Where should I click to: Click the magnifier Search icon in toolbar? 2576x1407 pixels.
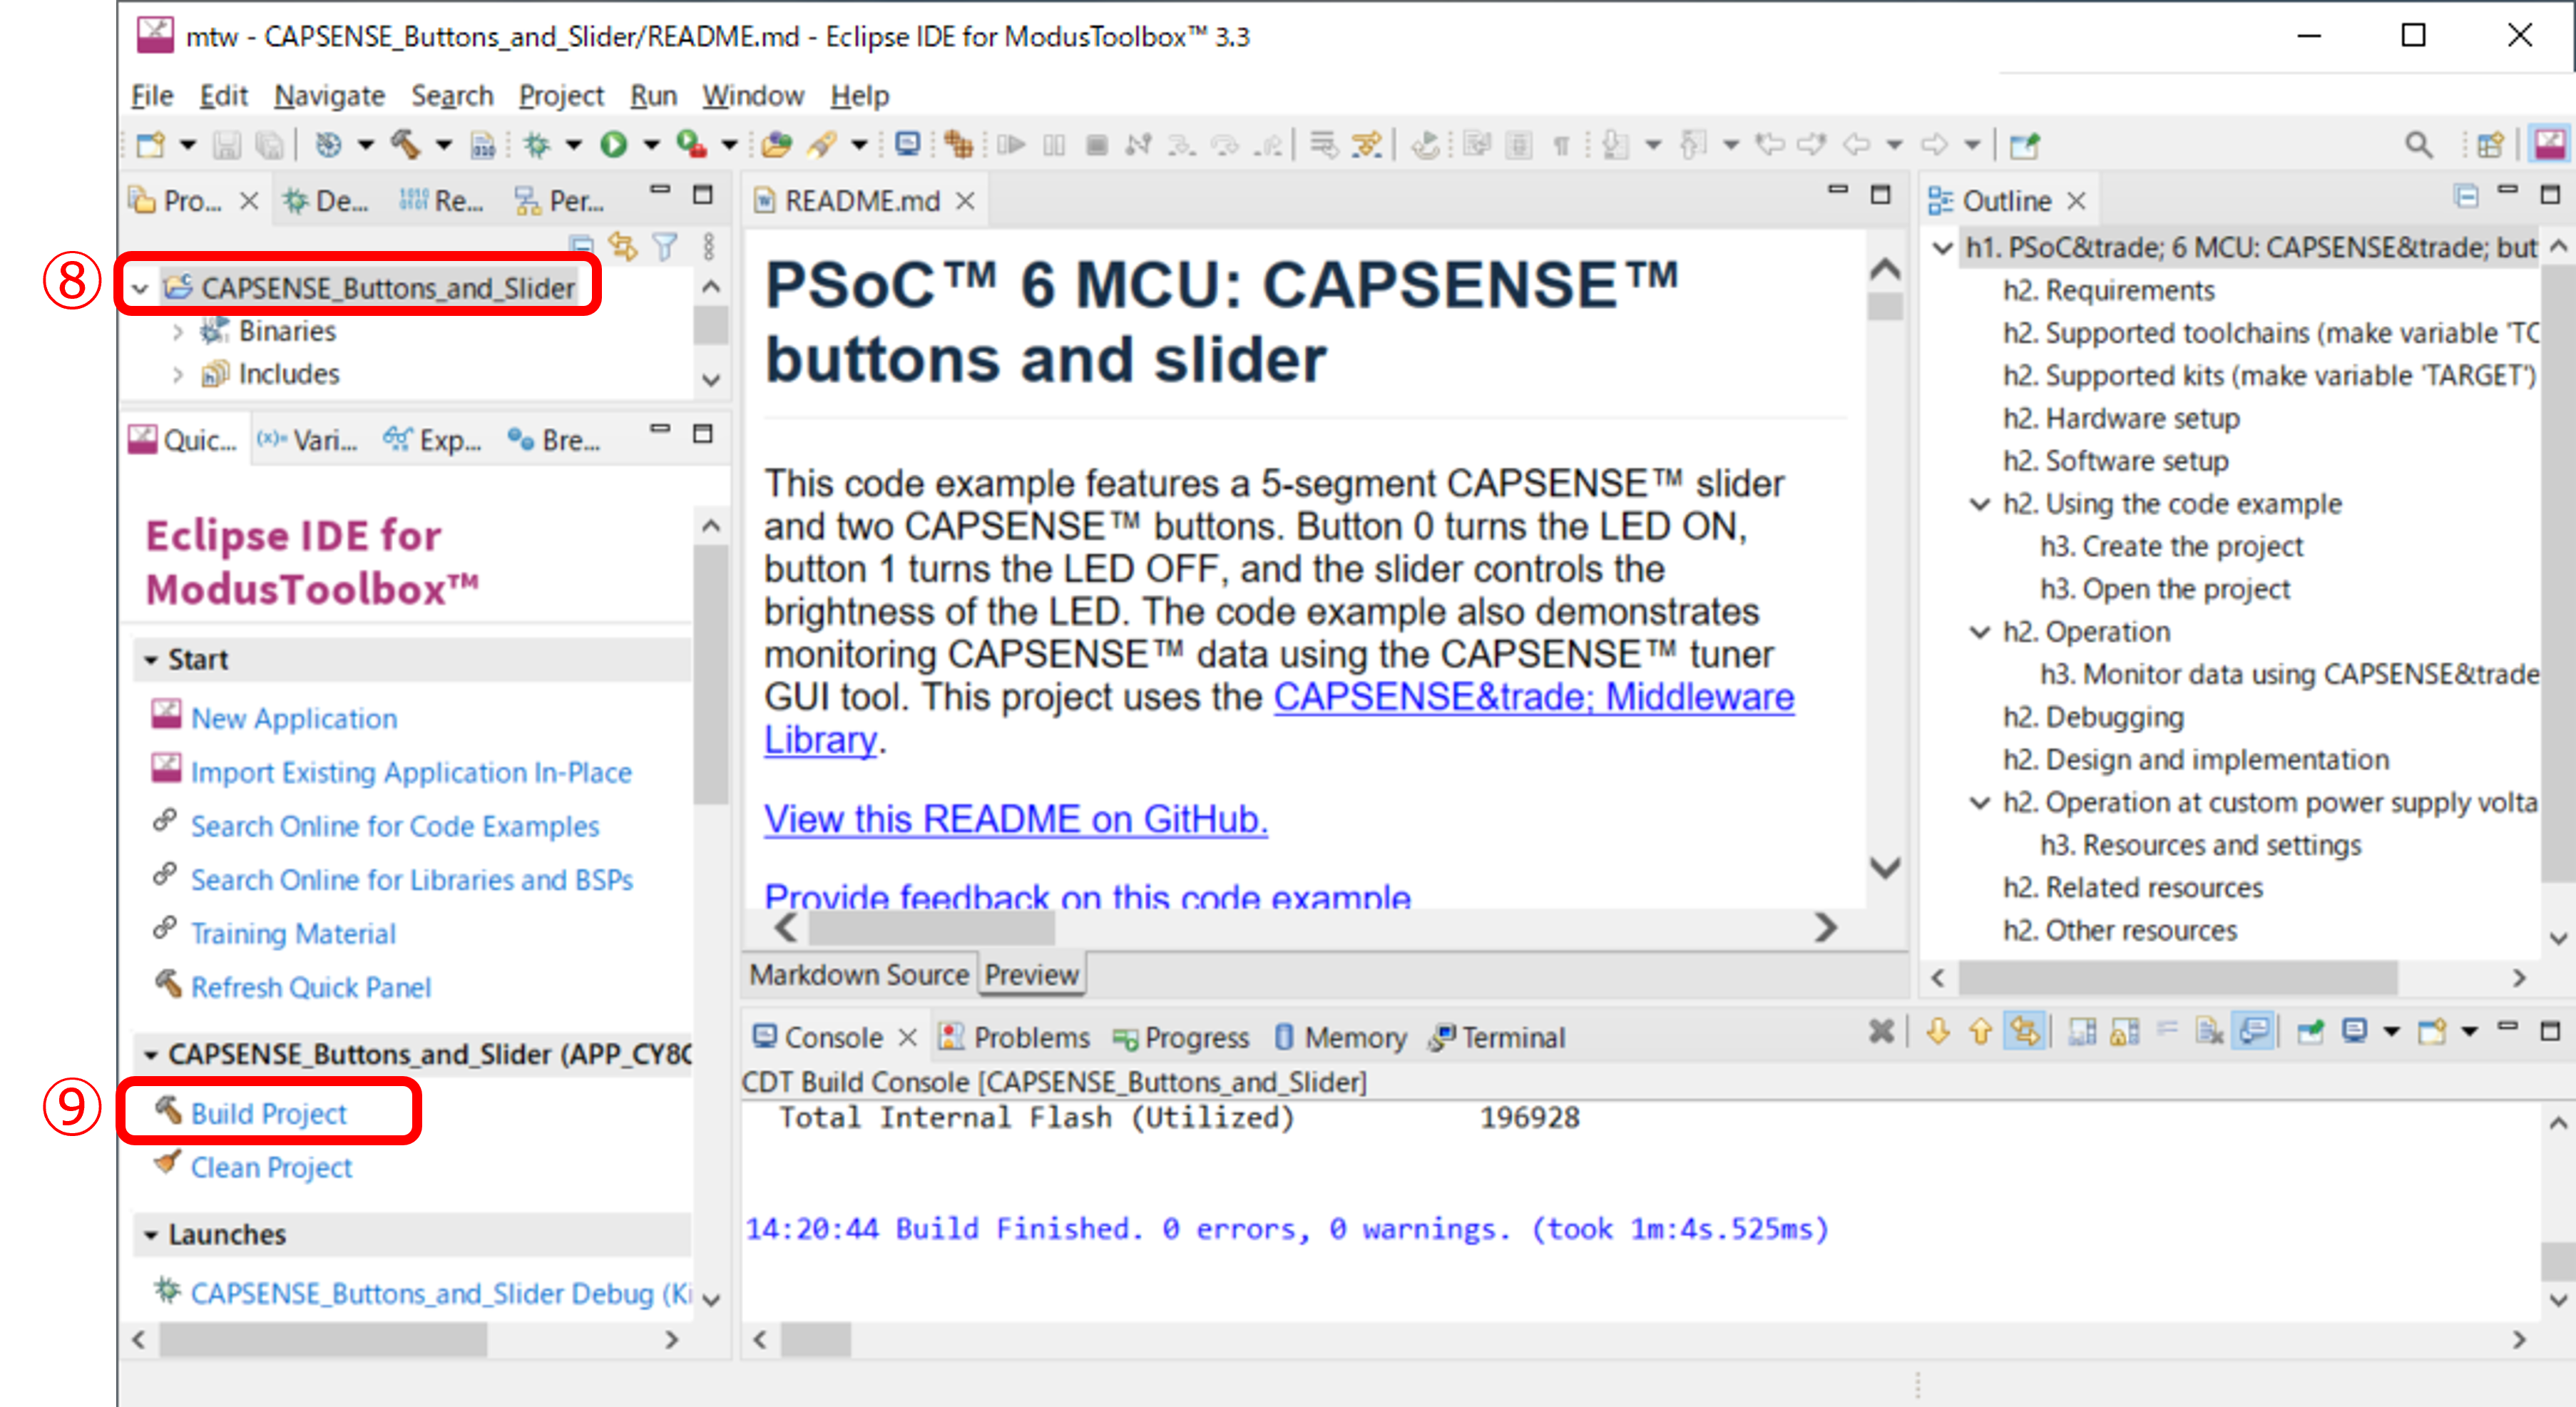click(2418, 145)
